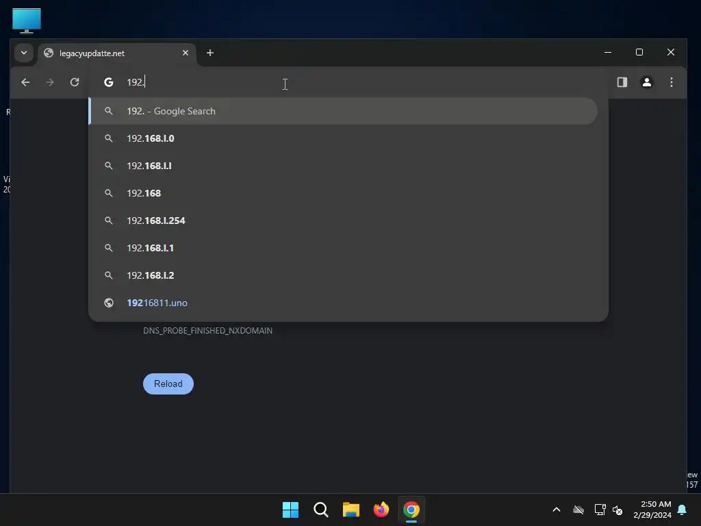Screen dimensions: 701x526
Task: Click the forward navigation arrow
Action: (50, 82)
